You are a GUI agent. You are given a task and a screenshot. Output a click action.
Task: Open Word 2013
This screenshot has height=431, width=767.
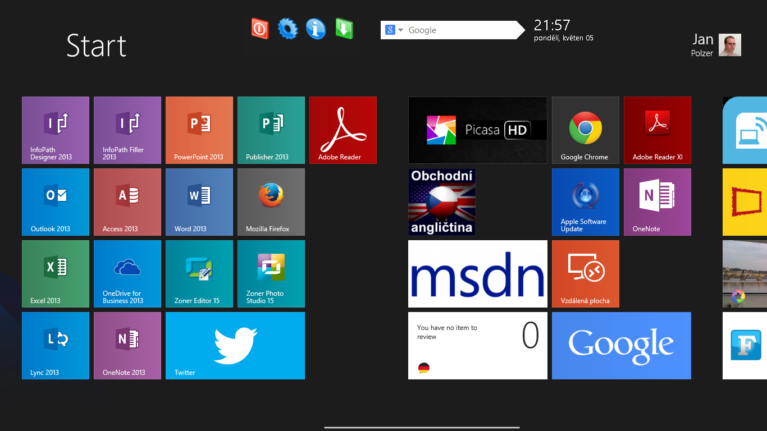click(199, 202)
